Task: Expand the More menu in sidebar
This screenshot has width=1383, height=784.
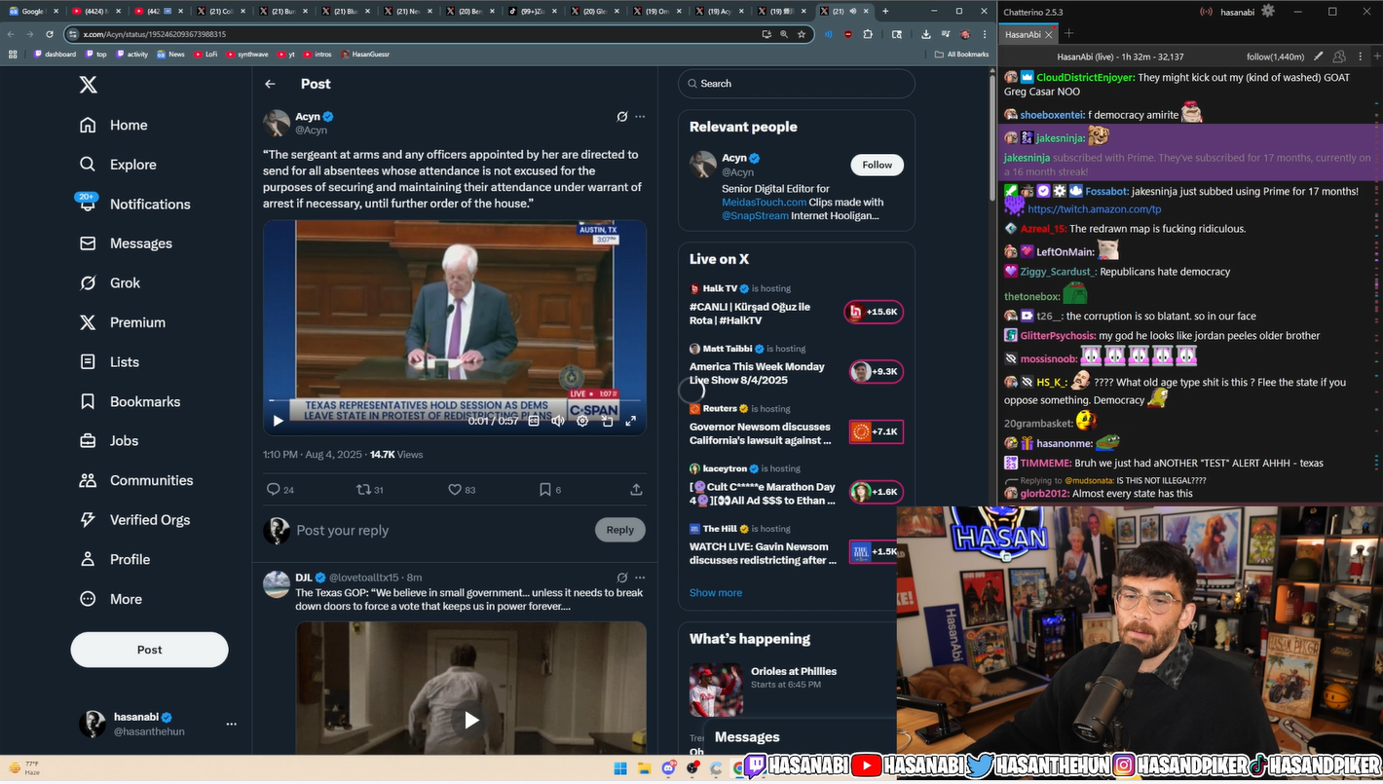Action: (111, 599)
